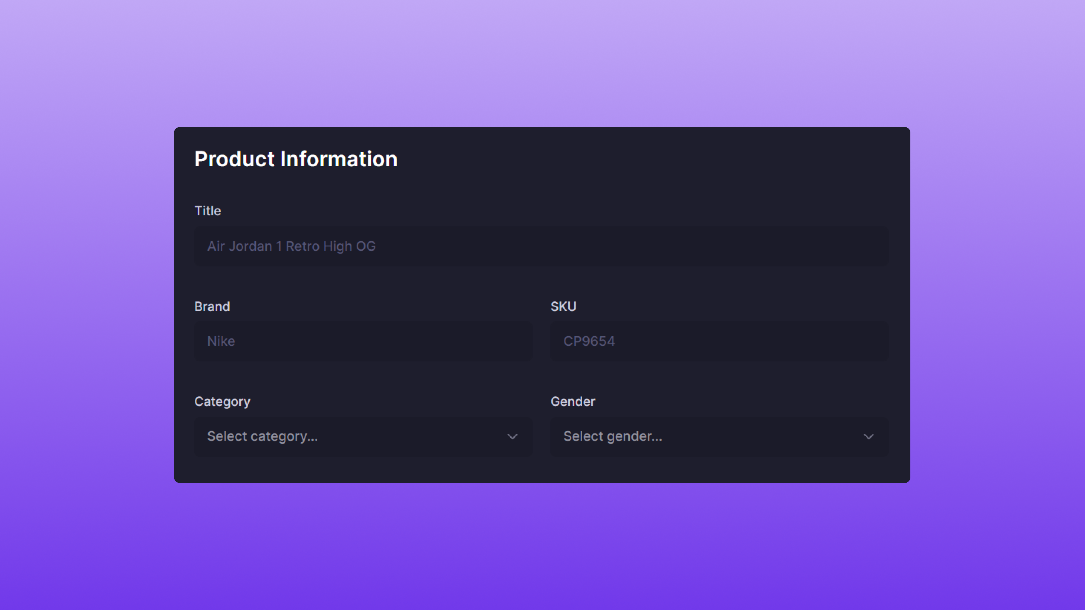Click the Gender chevron arrow icon

tap(869, 437)
